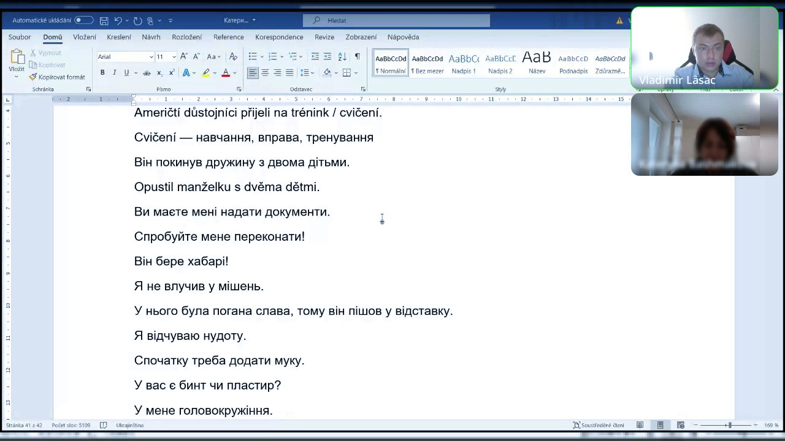The width and height of the screenshot is (785, 441).
Task: Click the touch/mouse mode icon
Action: (150, 20)
